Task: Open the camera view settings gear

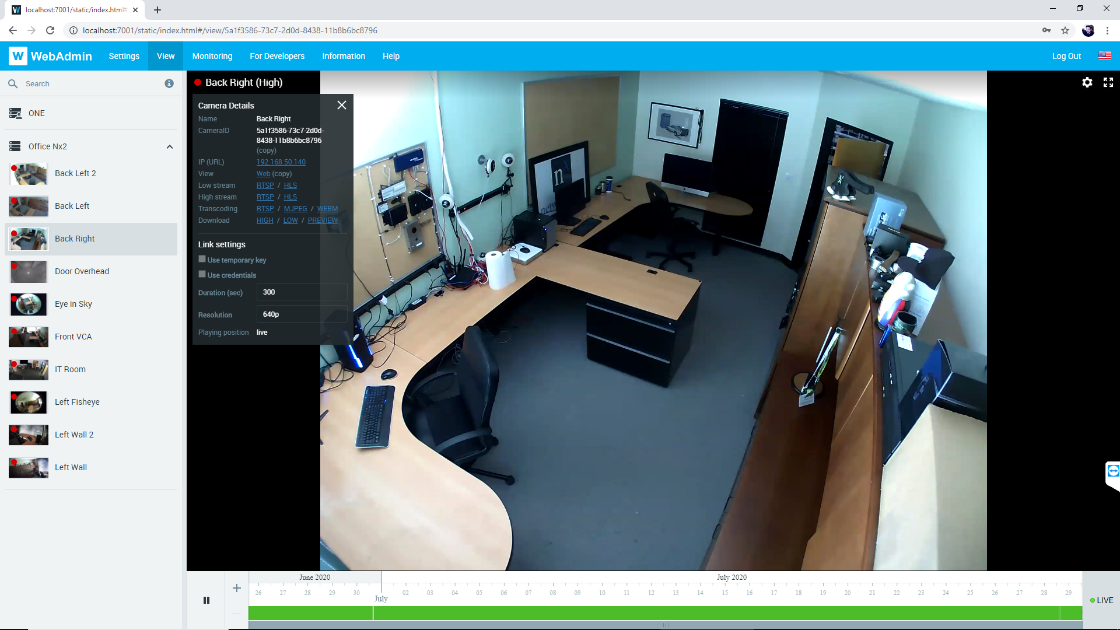Action: [x=1087, y=82]
